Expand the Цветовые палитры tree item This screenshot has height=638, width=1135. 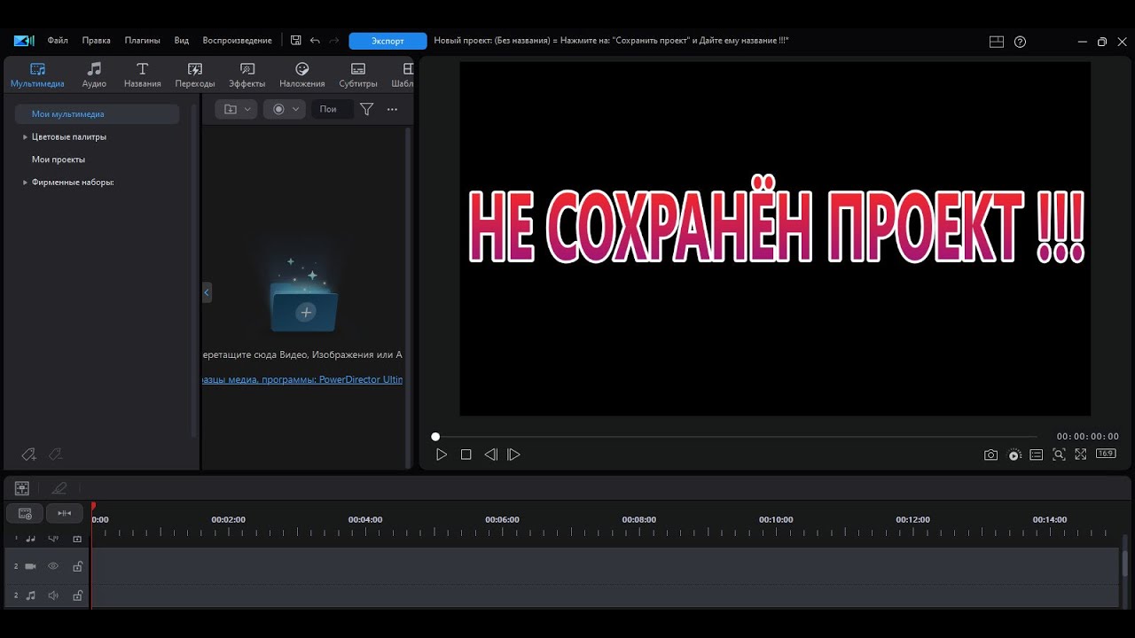[x=25, y=137]
